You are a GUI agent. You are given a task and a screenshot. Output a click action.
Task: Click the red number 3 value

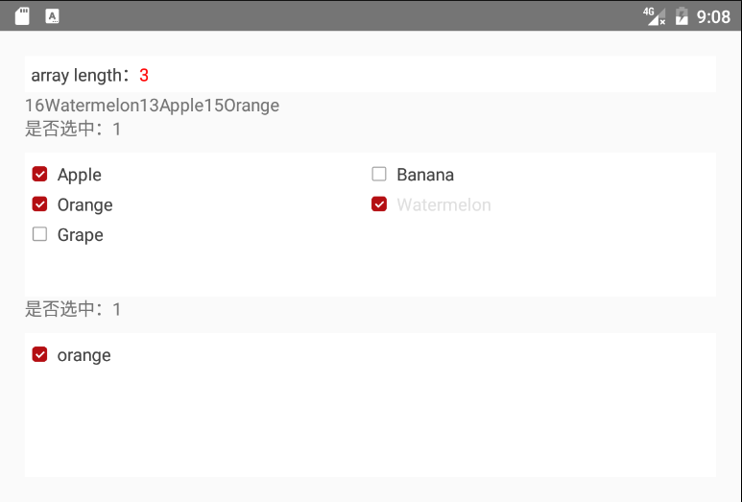point(144,75)
